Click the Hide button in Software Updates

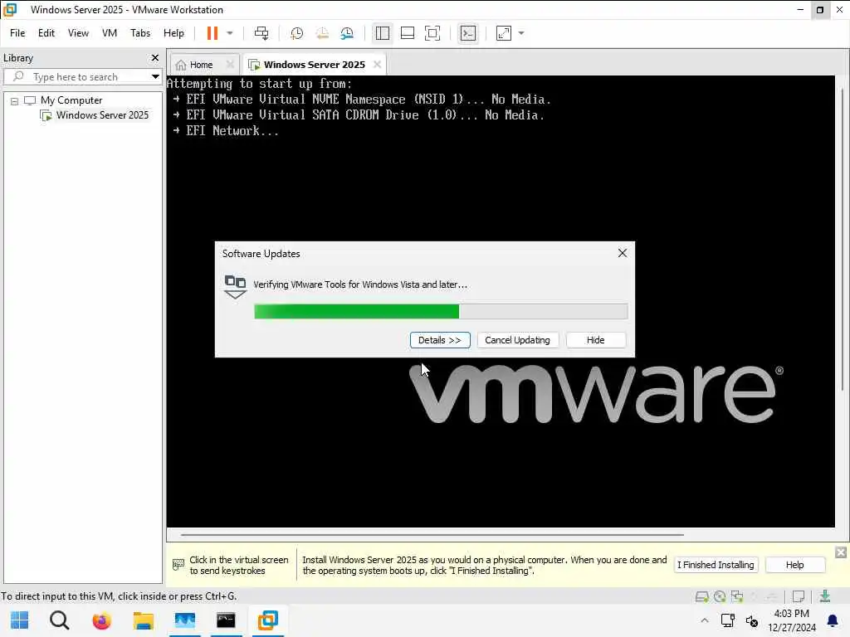pos(595,340)
